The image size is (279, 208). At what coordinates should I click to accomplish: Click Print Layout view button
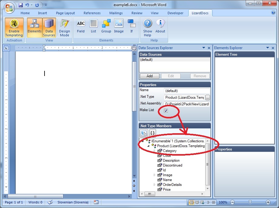[x=191, y=202]
